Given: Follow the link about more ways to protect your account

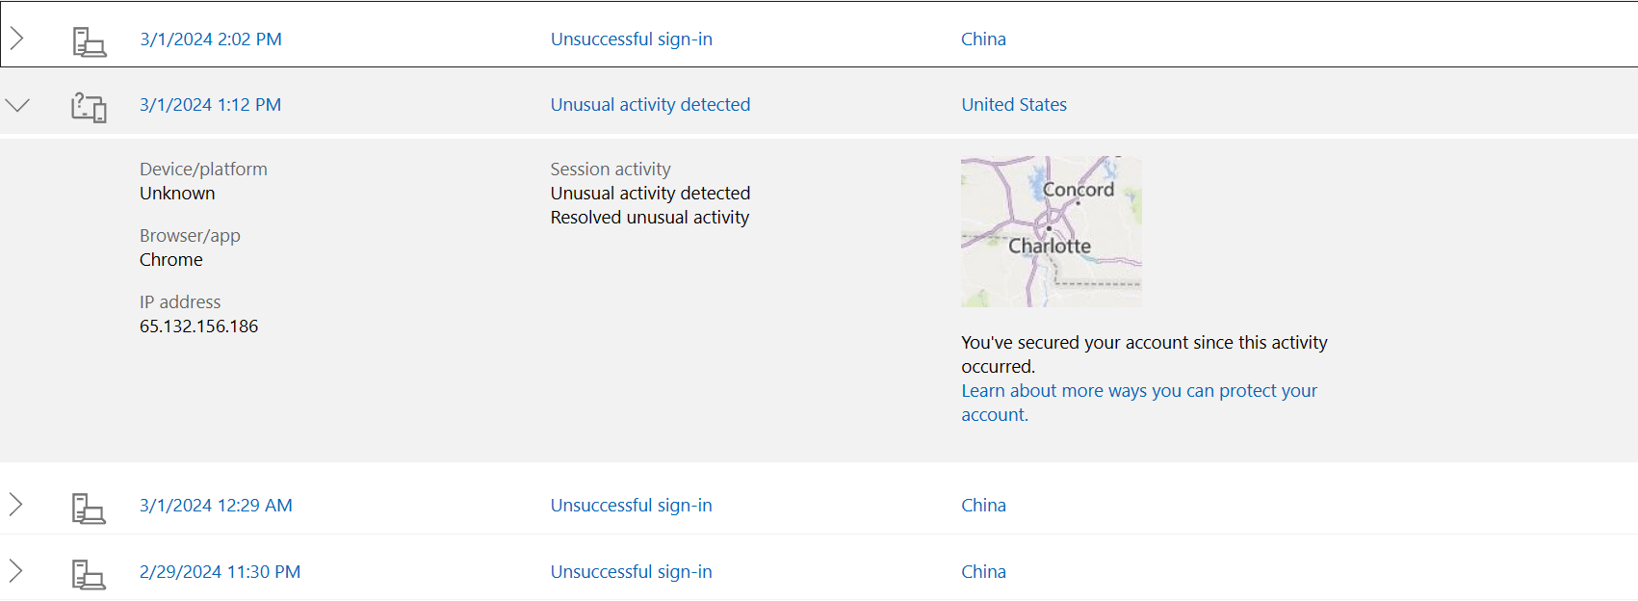Looking at the screenshot, I should [x=1138, y=402].
